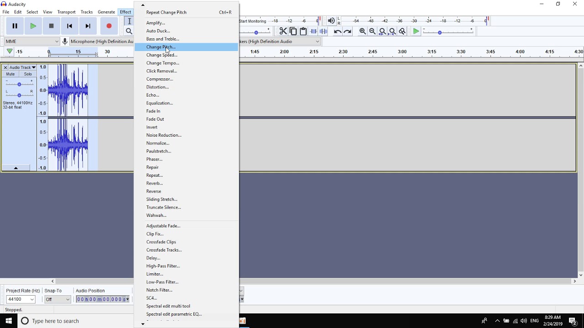Click the Pause transport button
Viewport: 584px width, 328px height.
pyautogui.click(x=15, y=26)
